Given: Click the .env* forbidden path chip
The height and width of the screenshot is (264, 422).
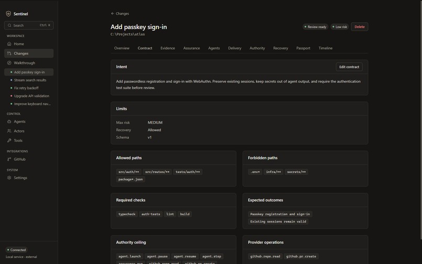Looking at the screenshot, I should pos(255,172).
